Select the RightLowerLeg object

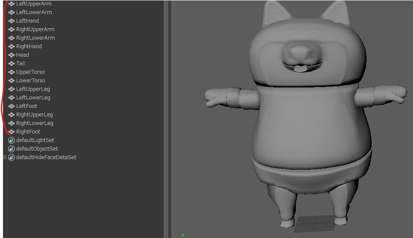35,123
